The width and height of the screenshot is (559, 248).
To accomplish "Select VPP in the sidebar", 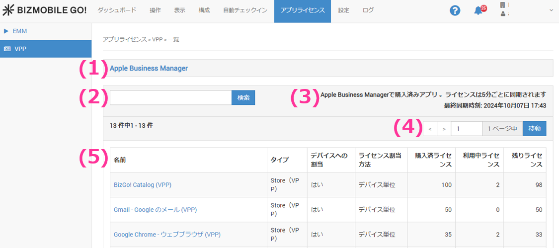I will [x=20, y=49].
